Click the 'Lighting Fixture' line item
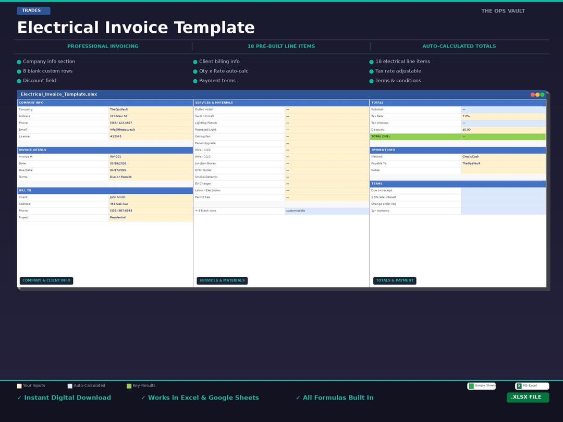563x422 pixels. click(x=206, y=123)
